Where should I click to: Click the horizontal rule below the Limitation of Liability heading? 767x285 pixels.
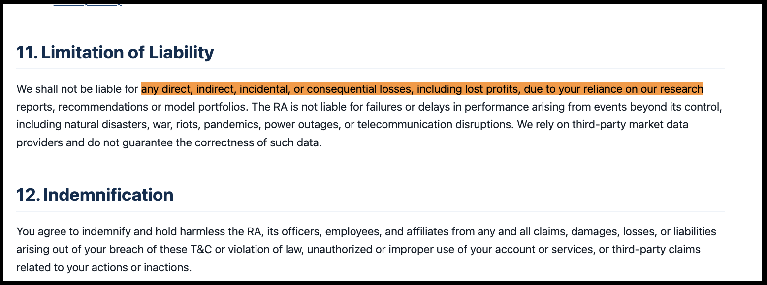(370, 69)
